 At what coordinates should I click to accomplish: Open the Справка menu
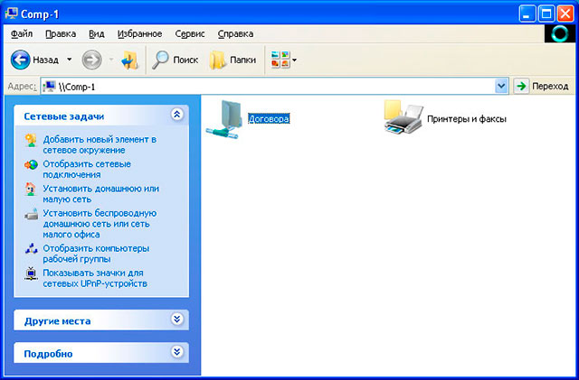tap(235, 34)
